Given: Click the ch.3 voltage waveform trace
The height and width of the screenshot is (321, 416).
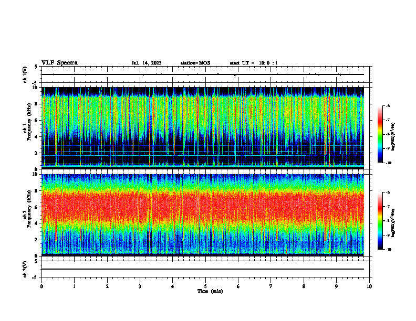Looking at the screenshot, I should [x=203, y=269].
